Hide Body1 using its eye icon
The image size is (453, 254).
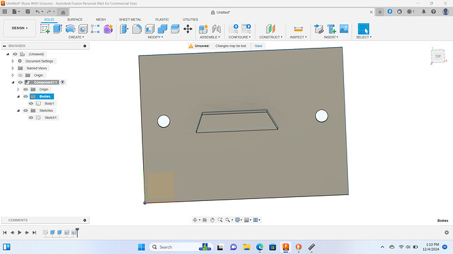click(31, 103)
